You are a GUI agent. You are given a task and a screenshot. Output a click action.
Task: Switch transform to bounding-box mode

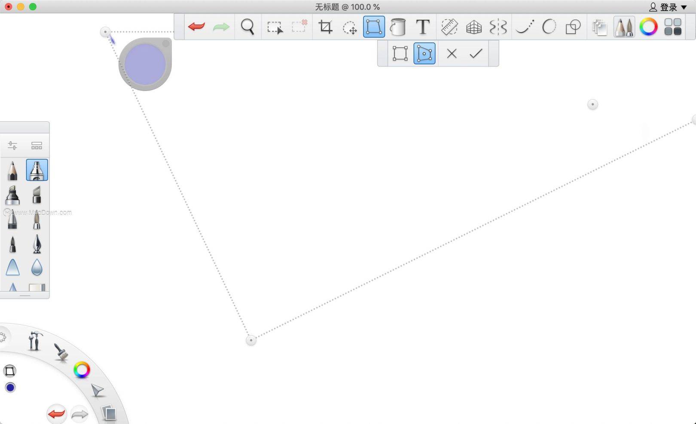[x=400, y=54]
